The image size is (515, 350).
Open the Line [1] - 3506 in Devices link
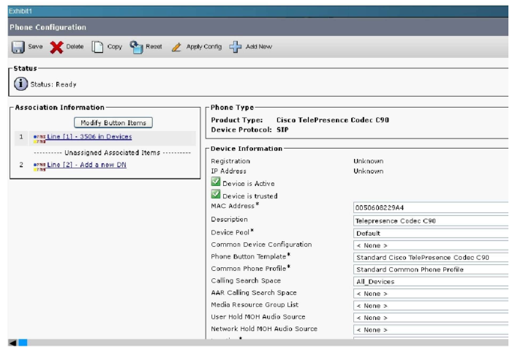point(89,136)
